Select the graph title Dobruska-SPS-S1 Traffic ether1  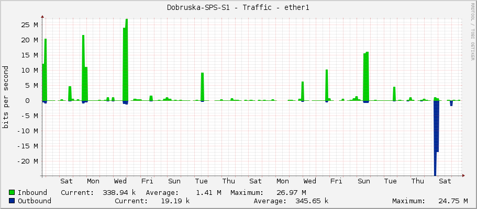(x=238, y=7)
